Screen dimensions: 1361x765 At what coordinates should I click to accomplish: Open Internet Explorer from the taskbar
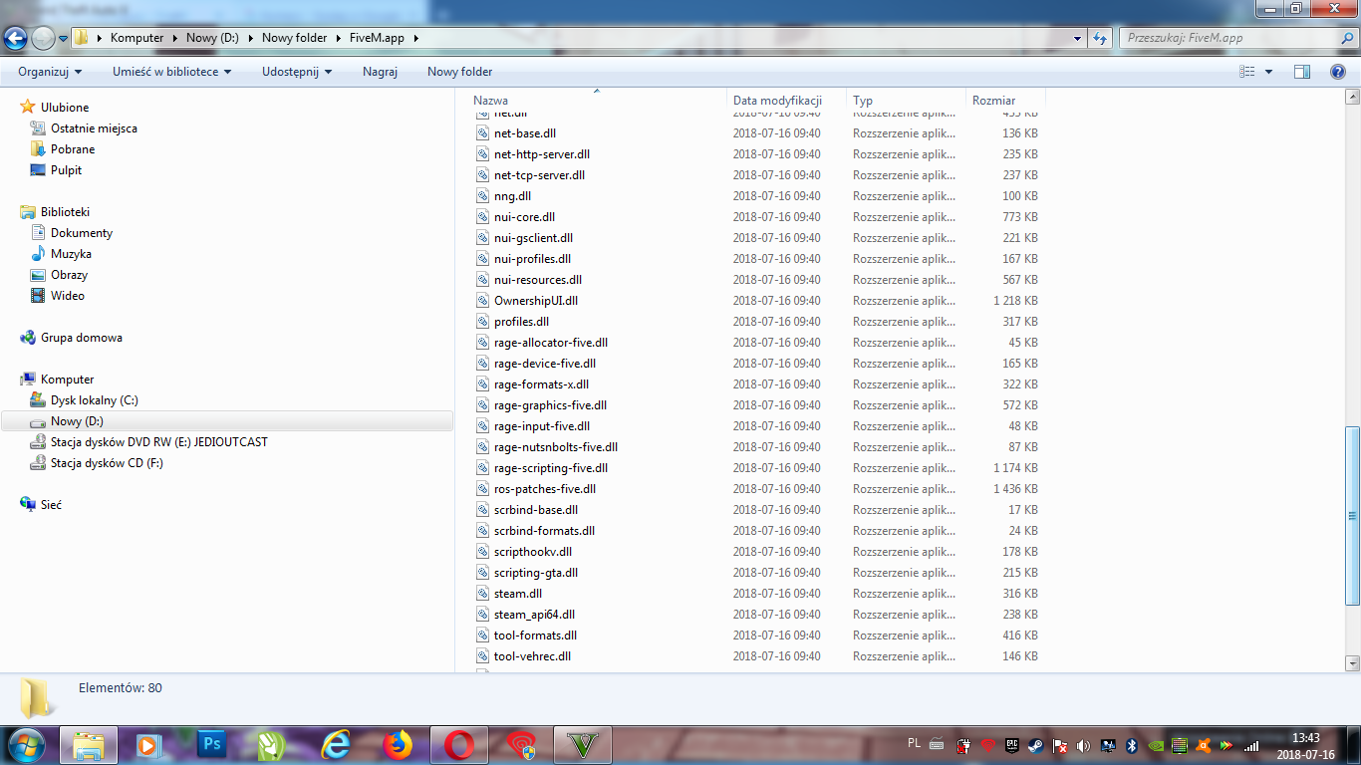[x=336, y=744]
